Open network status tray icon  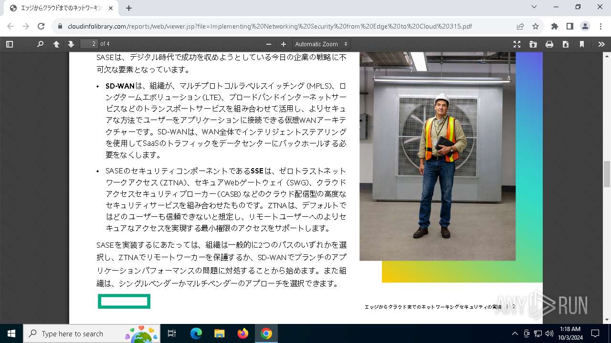tap(538, 333)
